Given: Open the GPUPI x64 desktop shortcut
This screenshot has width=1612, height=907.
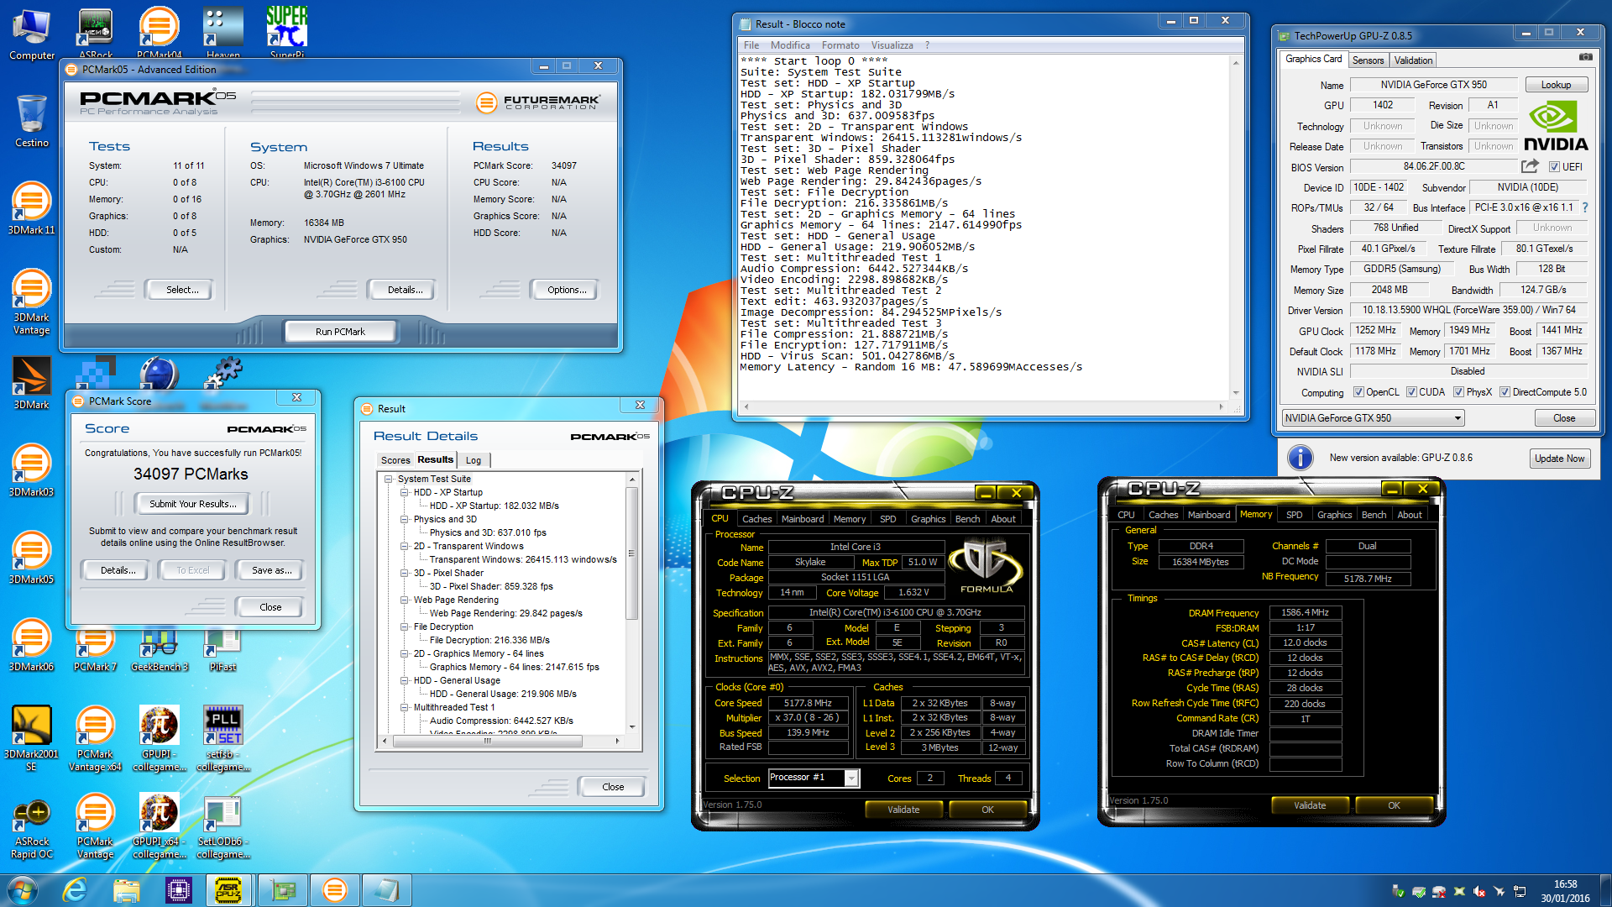Looking at the screenshot, I should tap(160, 826).
